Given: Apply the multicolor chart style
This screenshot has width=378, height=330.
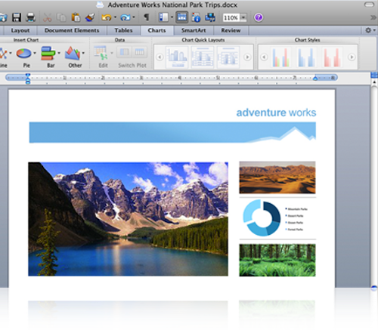Looking at the screenshot, I should (280, 57).
